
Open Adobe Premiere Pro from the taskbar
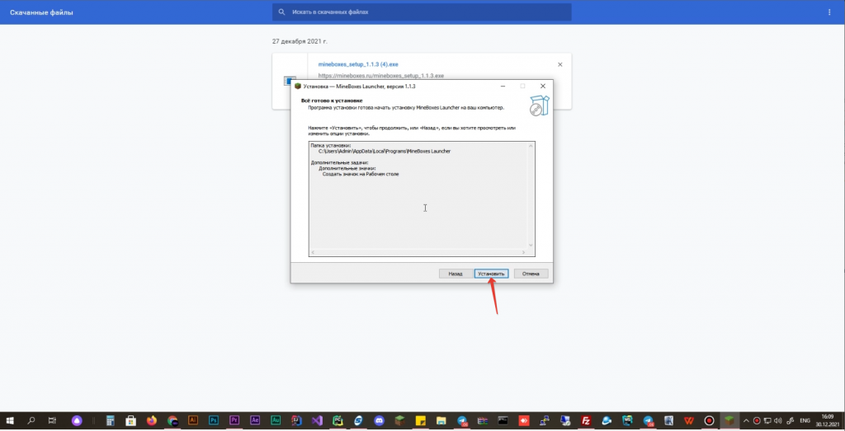click(x=234, y=420)
